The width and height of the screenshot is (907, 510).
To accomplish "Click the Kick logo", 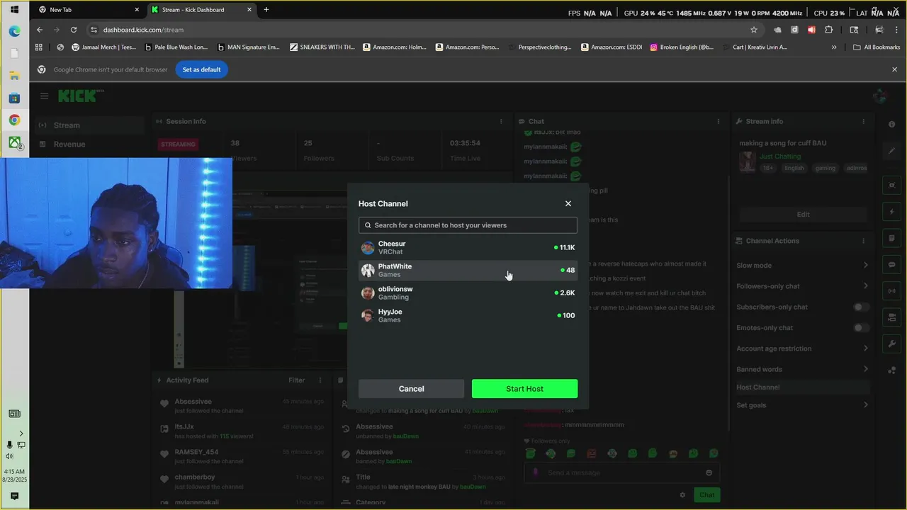I will pyautogui.click(x=80, y=96).
